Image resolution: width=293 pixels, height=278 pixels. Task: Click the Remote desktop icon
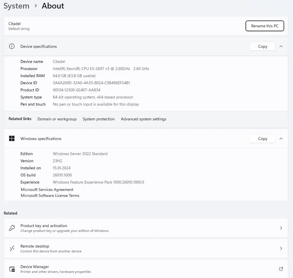click(x=12, y=248)
